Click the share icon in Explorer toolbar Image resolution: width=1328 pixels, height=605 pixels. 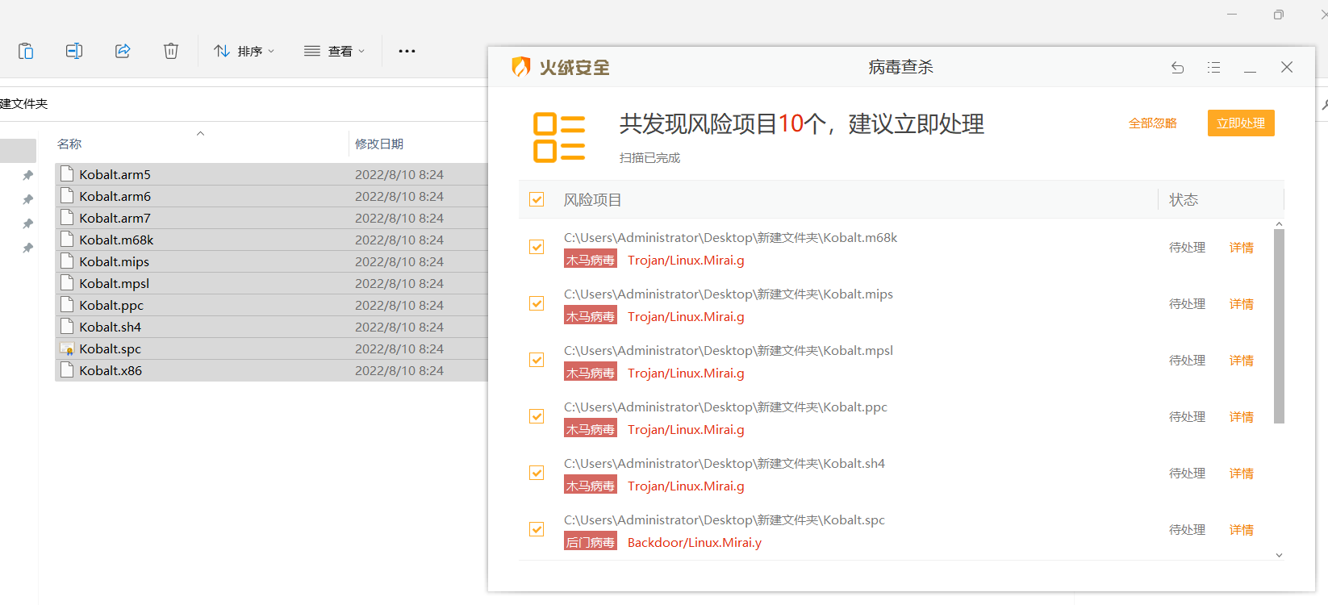pos(123,51)
